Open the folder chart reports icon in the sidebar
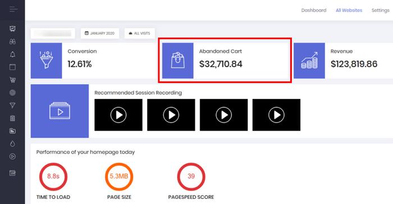The width and height of the screenshot is (393, 204). [12, 131]
